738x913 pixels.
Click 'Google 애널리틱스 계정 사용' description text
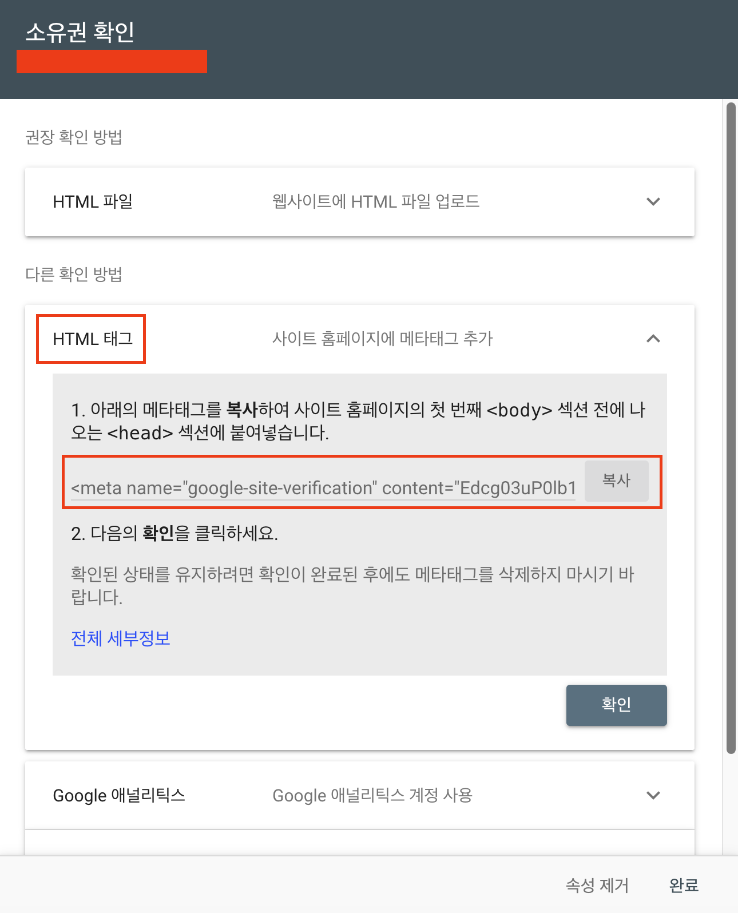[372, 795]
